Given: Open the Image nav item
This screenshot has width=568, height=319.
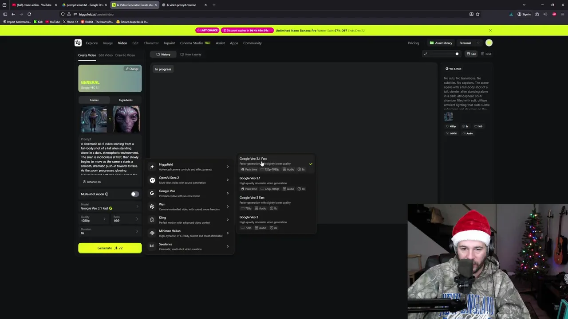Looking at the screenshot, I should click(108, 43).
